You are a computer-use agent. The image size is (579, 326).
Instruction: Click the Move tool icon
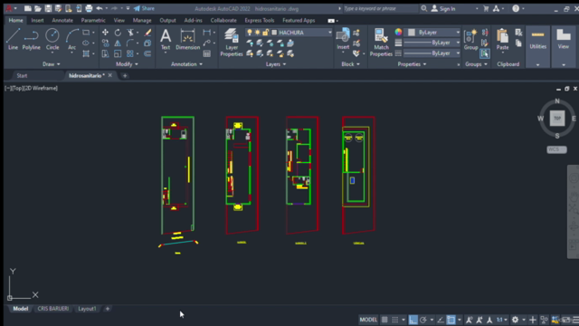[x=105, y=33]
